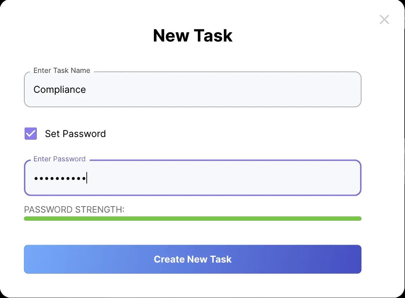Click the Enter Task Name floating label
The image size is (405, 298).
pyautogui.click(x=62, y=71)
